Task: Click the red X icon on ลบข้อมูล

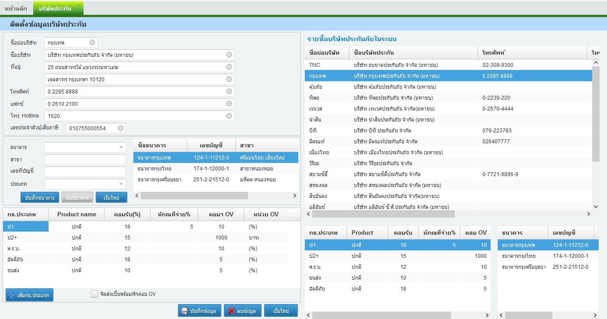Action: [231, 311]
